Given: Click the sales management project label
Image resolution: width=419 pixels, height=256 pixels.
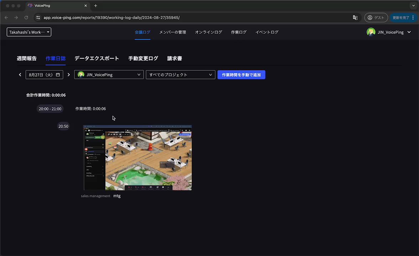Looking at the screenshot, I should click(x=95, y=196).
